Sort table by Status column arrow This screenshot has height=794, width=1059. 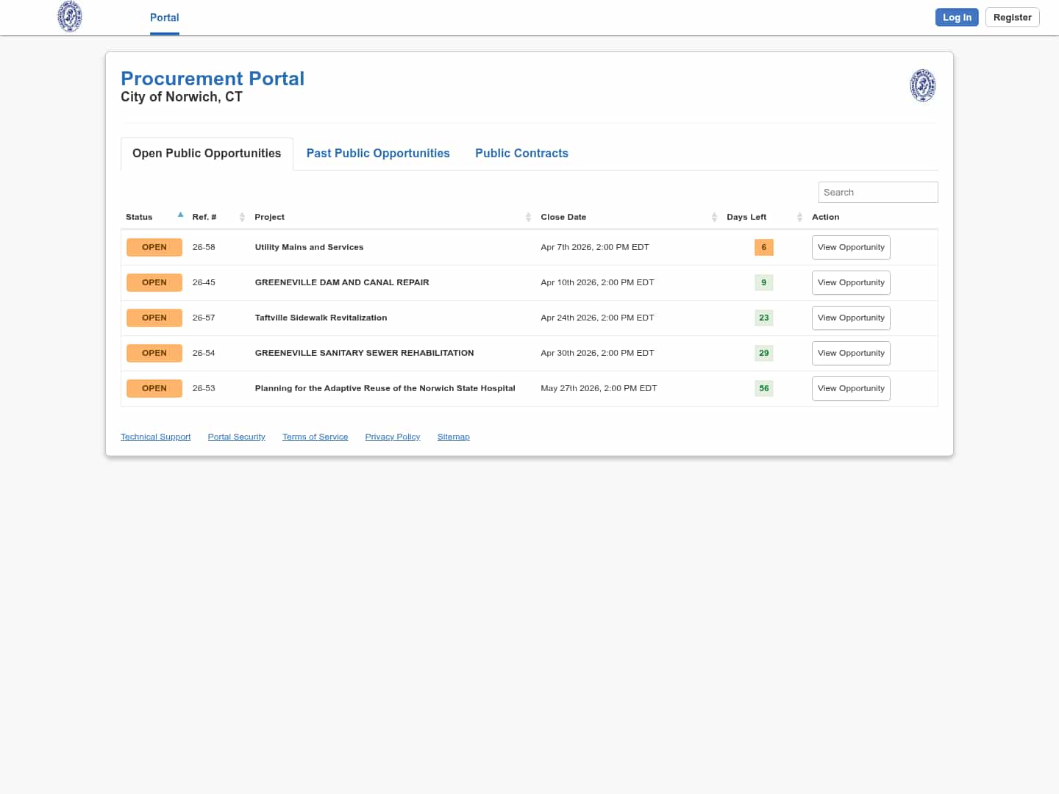point(180,215)
